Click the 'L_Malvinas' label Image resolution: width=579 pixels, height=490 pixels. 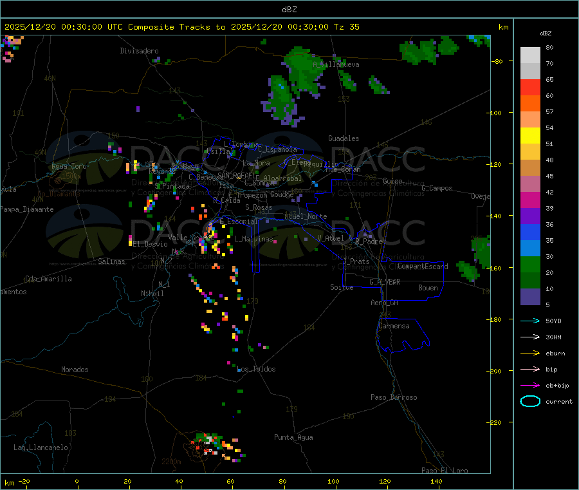click(253, 239)
